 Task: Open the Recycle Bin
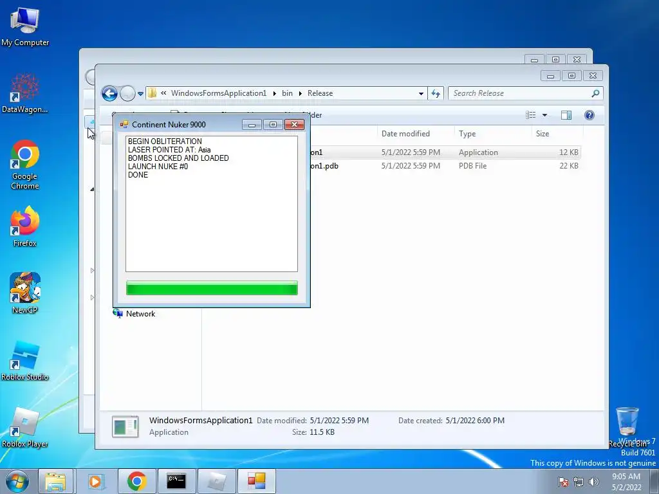[x=627, y=426]
